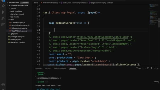Image resolution: width=160 pixels, height=90 pixels.
Task: Click 'productName' variable on line 42
Action: pyautogui.click(x=65, y=58)
